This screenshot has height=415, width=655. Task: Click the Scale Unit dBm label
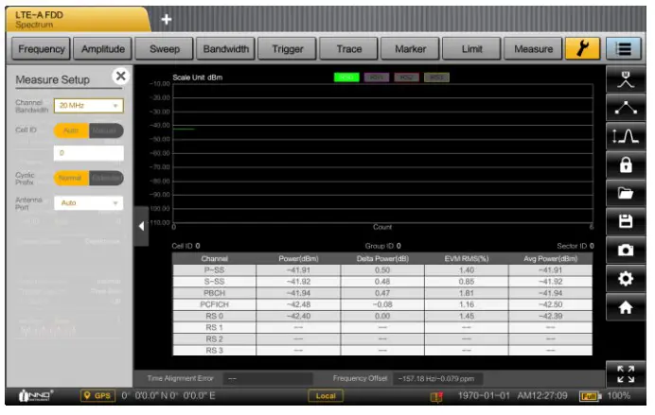198,78
